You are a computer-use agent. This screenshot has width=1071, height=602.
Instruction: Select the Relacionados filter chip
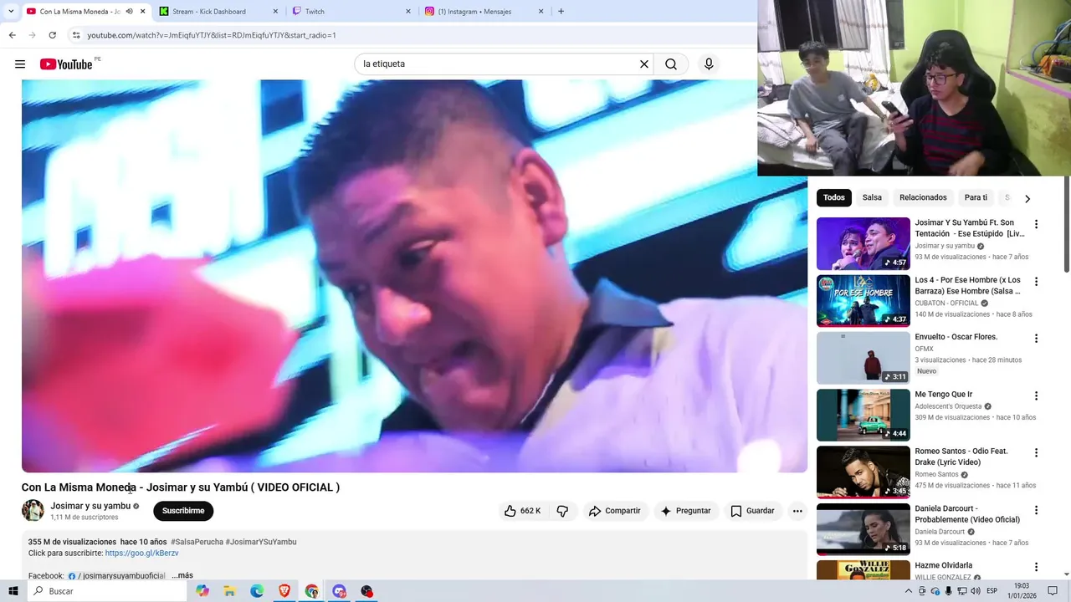pyautogui.click(x=923, y=198)
